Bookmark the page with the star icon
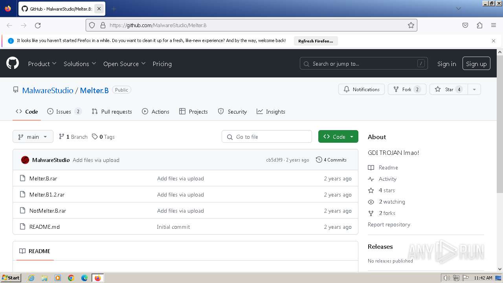Screen dimensions: 503x283 click(x=411, y=25)
